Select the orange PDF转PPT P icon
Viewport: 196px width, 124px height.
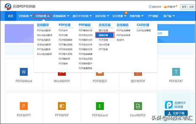pyautogui.click(x=24, y=106)
